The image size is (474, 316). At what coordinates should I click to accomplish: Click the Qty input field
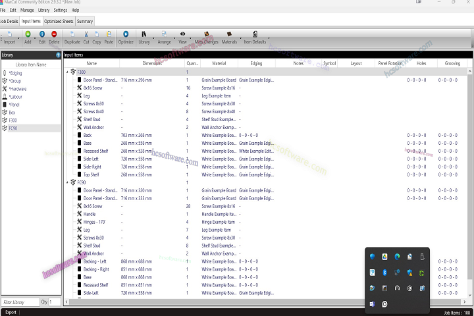pyautogui.click(x=55, y=302)
